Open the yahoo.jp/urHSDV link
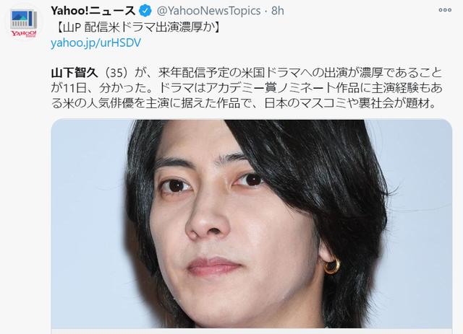 [95, 43]
